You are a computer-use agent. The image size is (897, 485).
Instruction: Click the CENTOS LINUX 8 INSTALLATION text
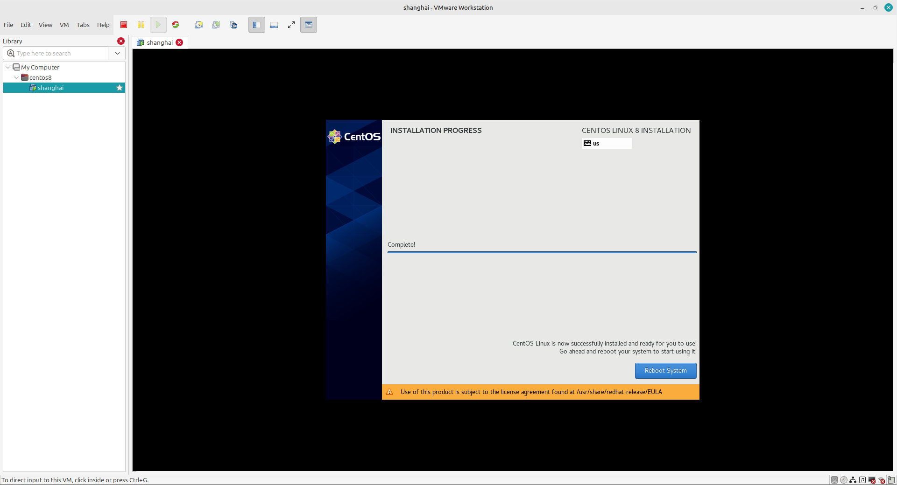tap(636, 131)
